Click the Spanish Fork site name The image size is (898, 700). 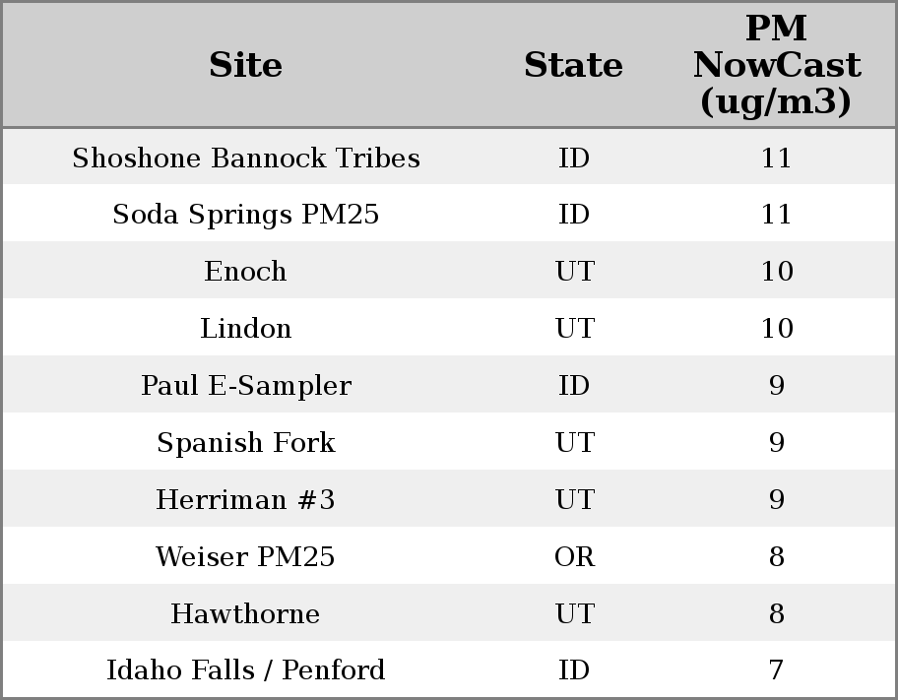(x=245, y=443)
